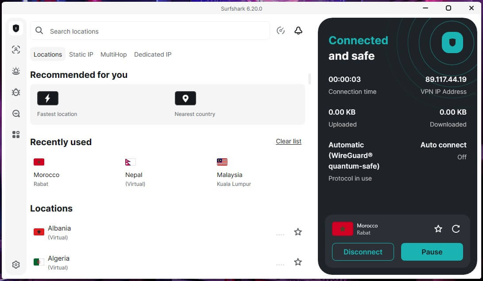
Task: Click the teal shield connection status icon
Action: 452,42
